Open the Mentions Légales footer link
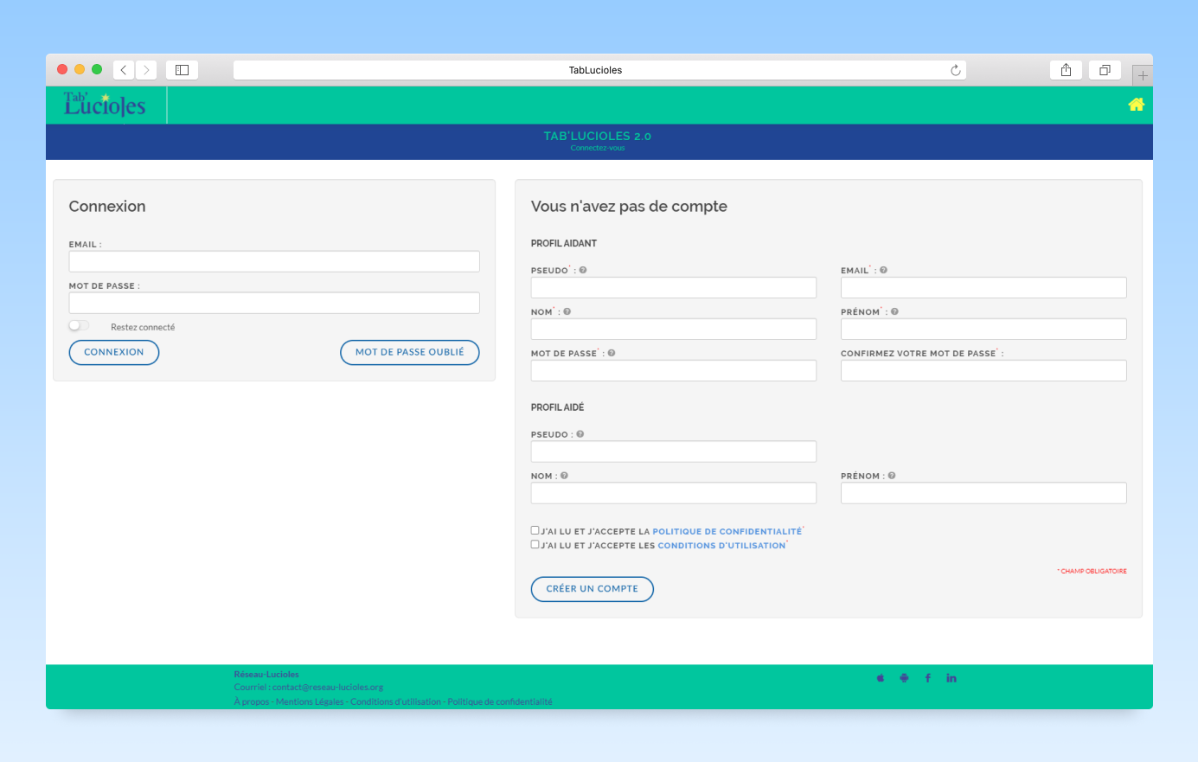The height and width of the screenshot is (762, 1198). (x=310, y=701)
